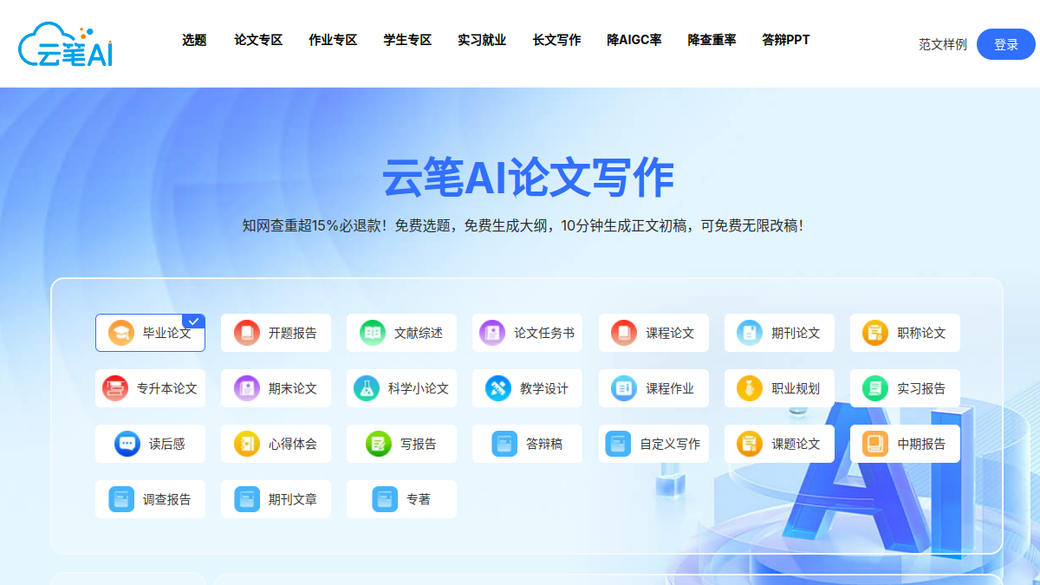
Task: Click the 教学设计 label text
Action: point(544,388)
